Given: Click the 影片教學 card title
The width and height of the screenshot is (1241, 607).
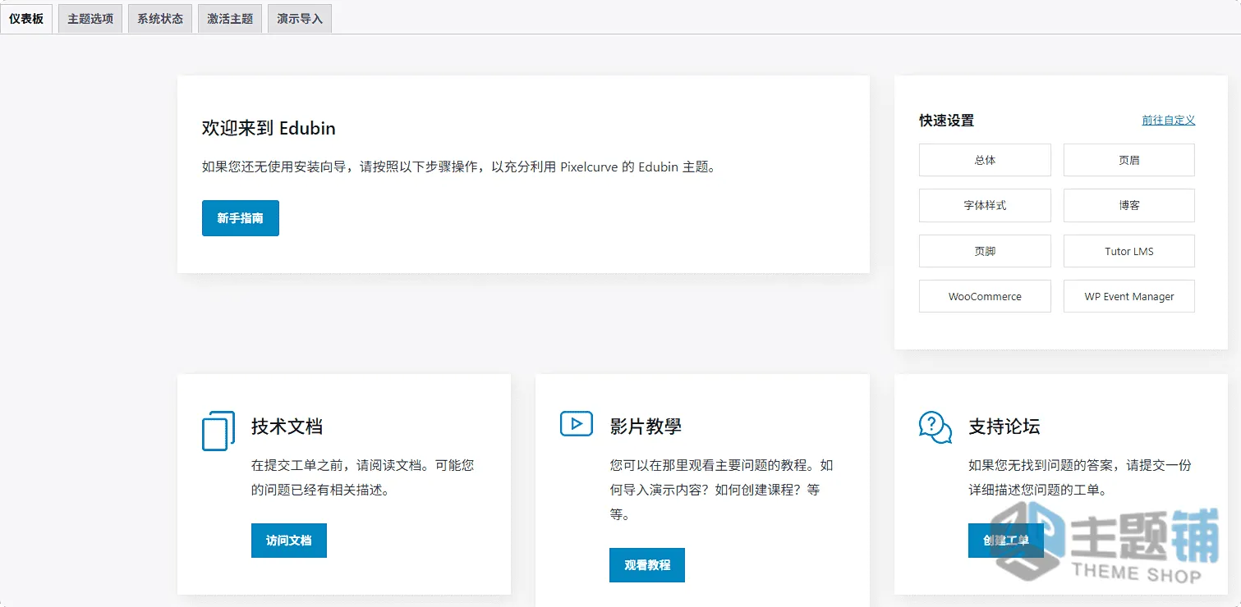Looking at the screenshot, I should (646, 427).
